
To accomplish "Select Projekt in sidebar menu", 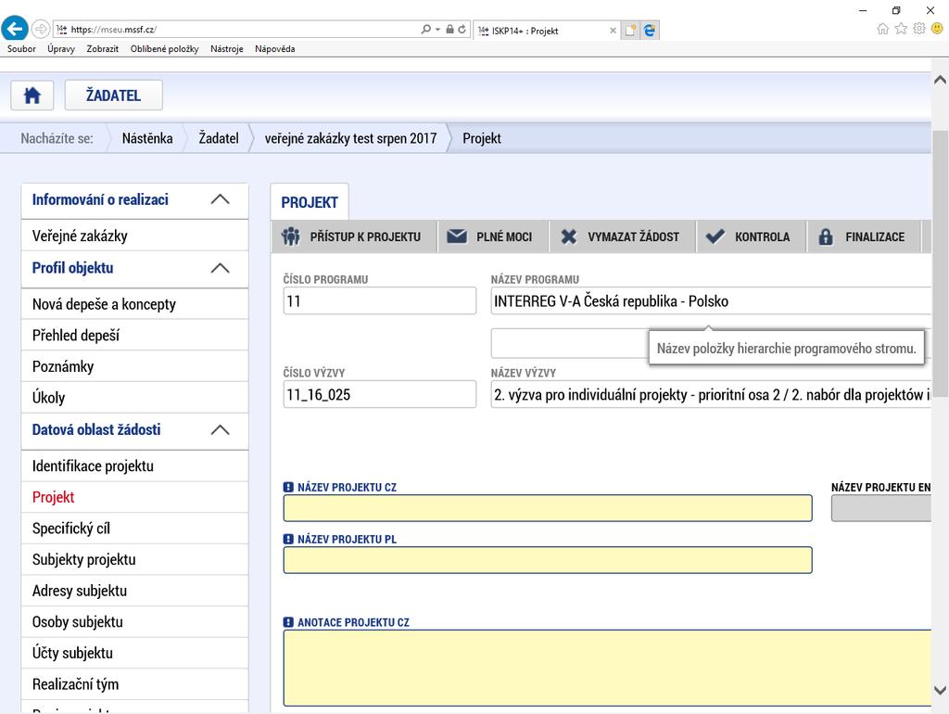I will [x=135, y=497].
